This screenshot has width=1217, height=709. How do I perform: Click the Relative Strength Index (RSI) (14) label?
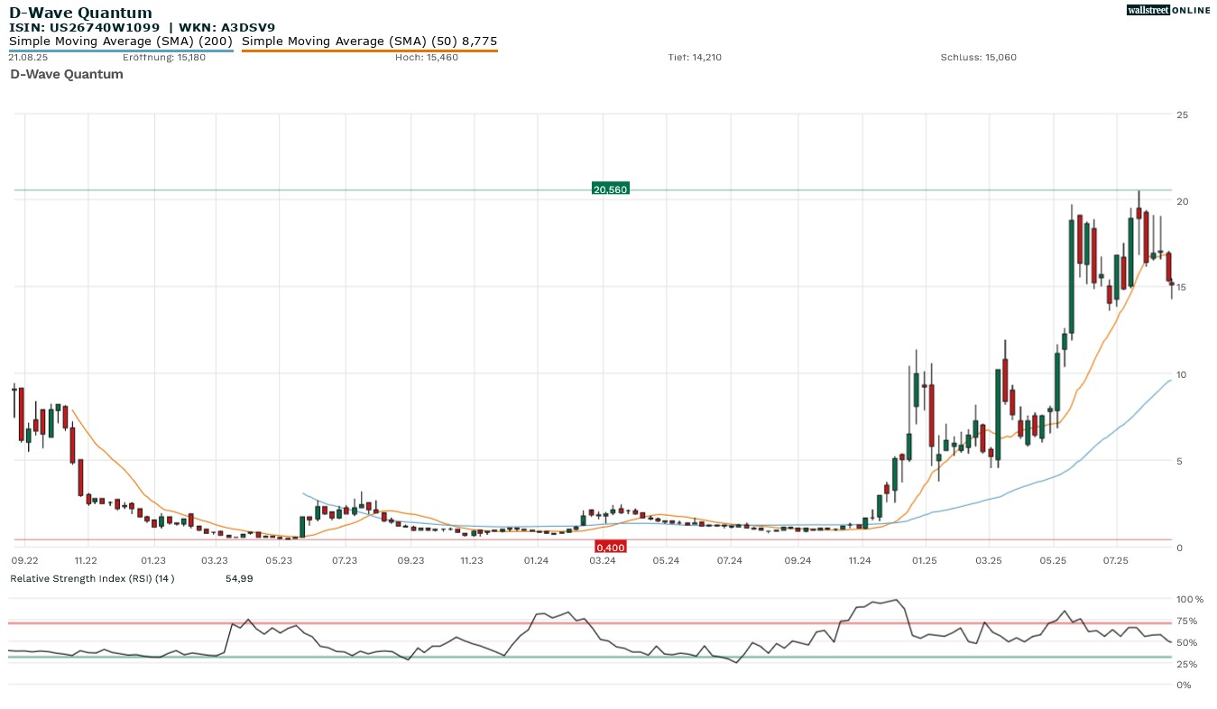click(x=92, y=578)
